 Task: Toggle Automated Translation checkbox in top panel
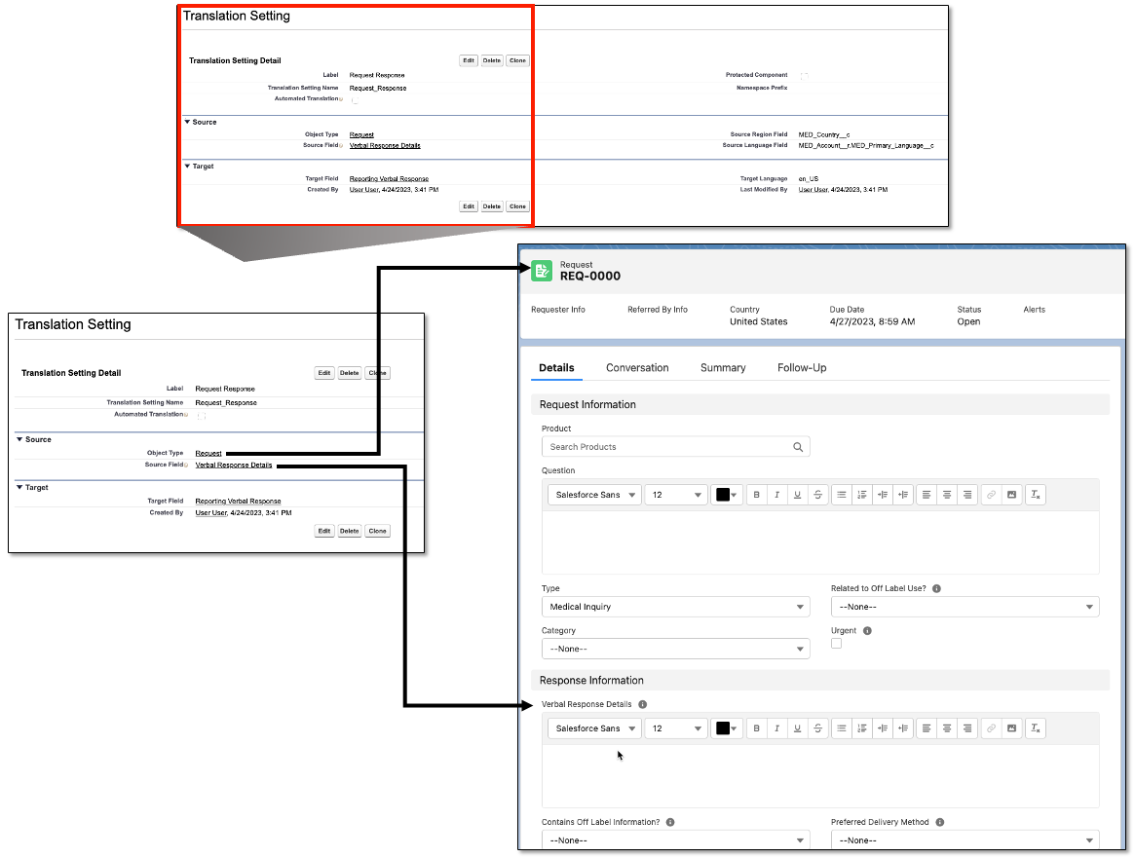point(355,100)
